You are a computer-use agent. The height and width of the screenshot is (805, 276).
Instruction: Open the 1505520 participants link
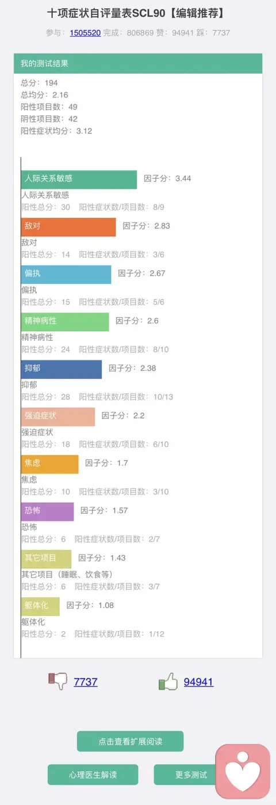coord(85,33)
